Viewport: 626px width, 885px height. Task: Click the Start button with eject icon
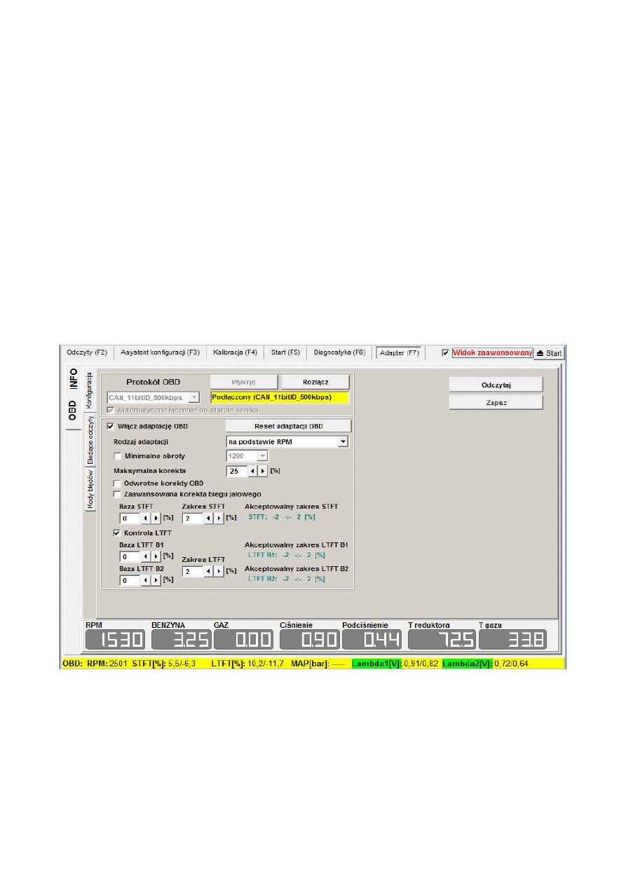[x=549, y=353]
